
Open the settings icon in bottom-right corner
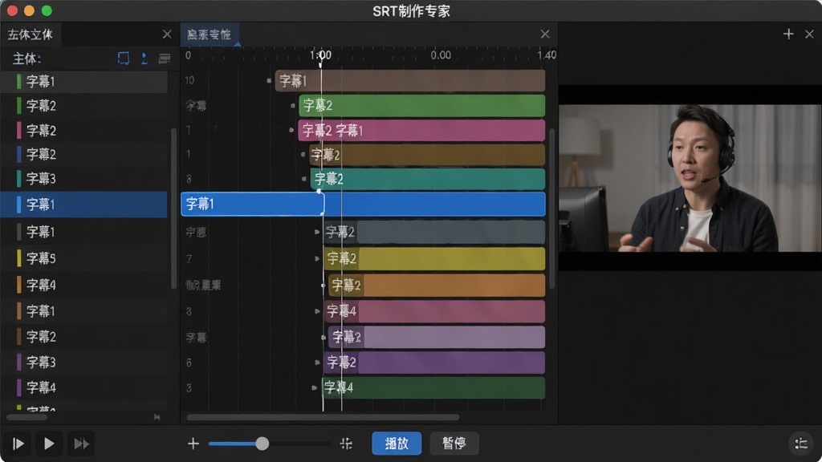(801, 444)
